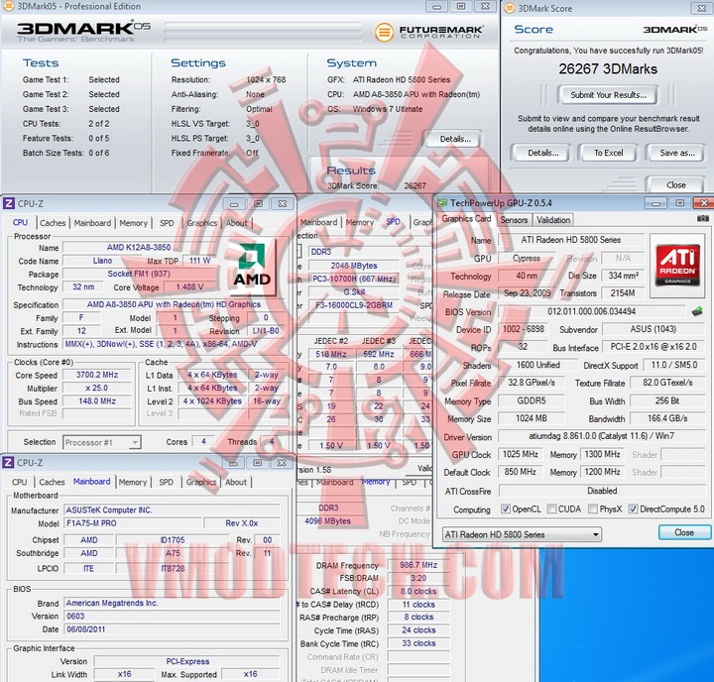Select the Sensors tab in GPU-Z

[x=514, y=220]
